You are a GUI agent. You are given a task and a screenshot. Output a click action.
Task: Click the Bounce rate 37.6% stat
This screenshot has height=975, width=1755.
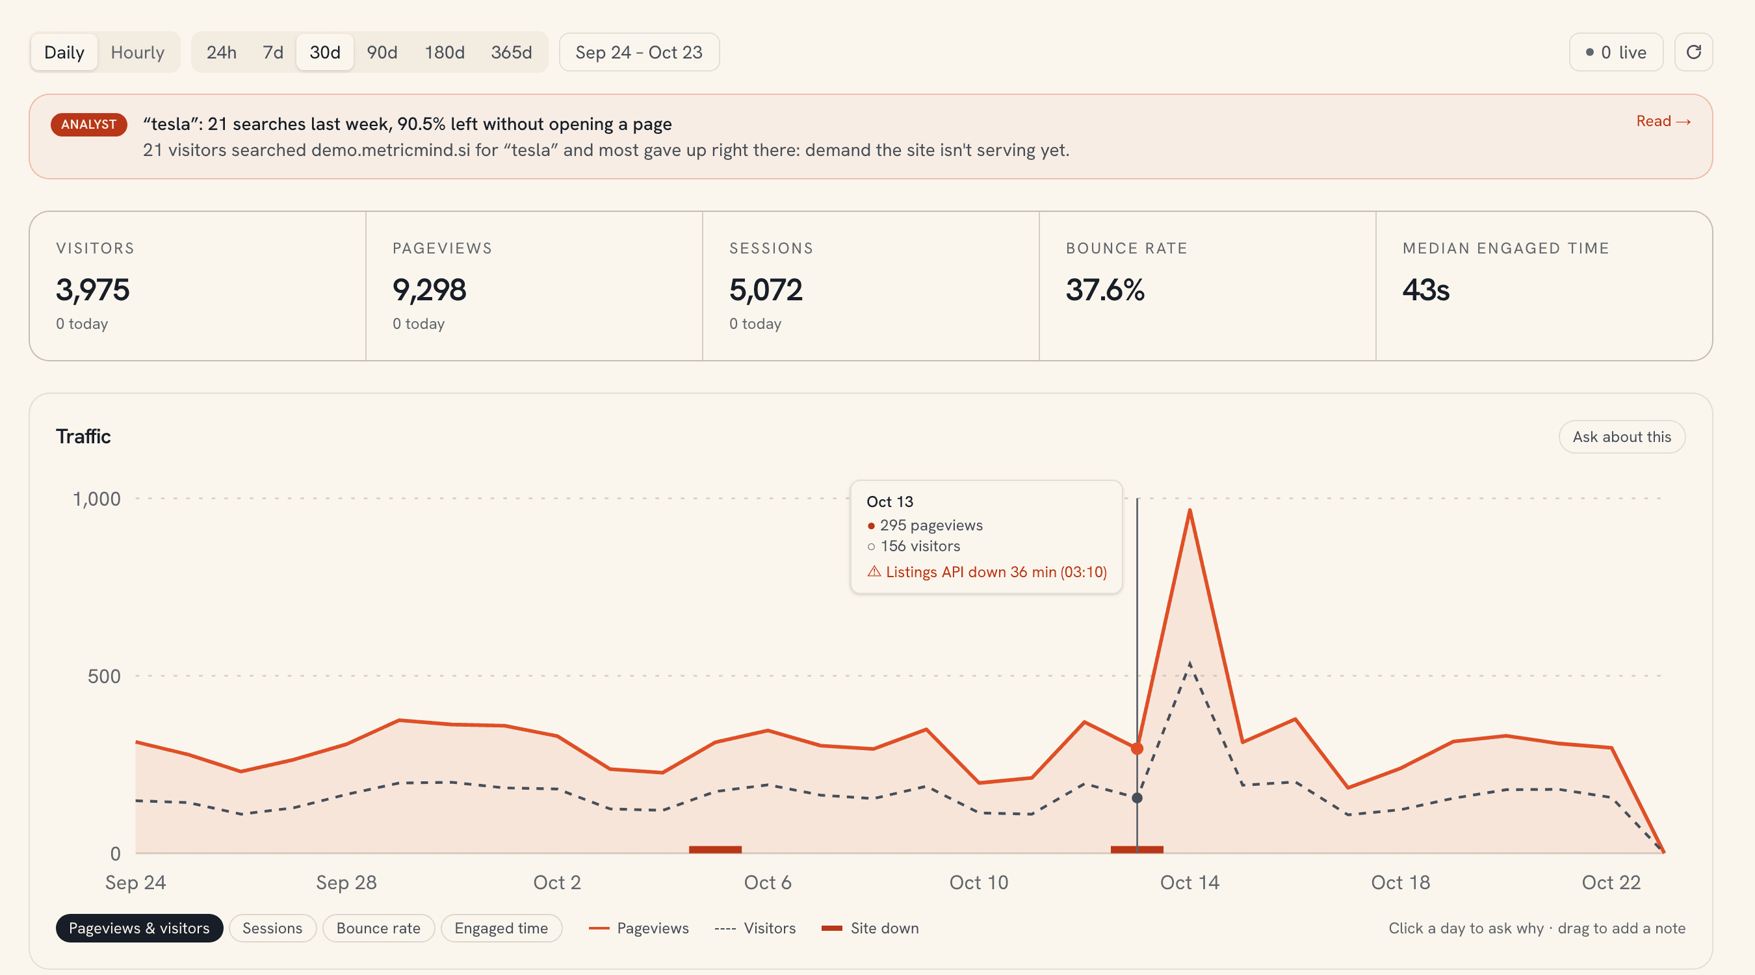pyautogui.click(x=1207, y=285)
